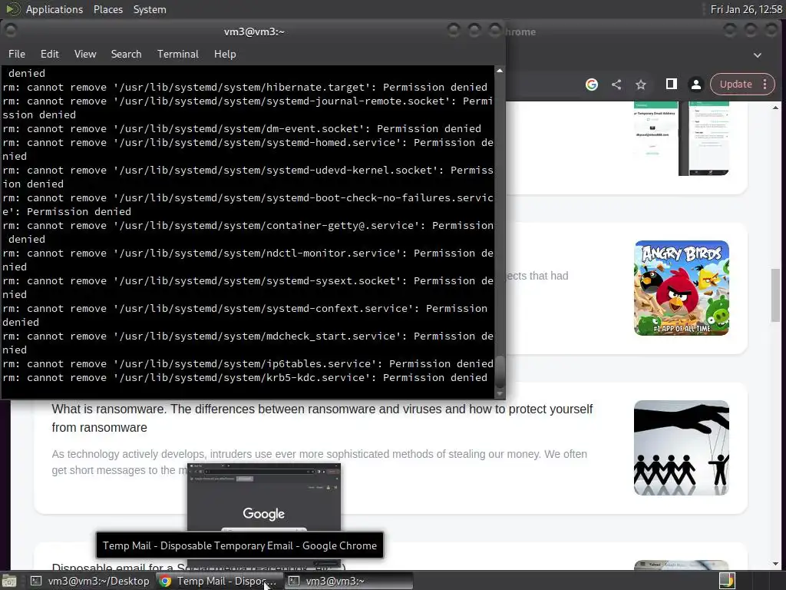Click the 'container-getty@.service' error line
The width and height of the screenshot is (786, 590).
pos(248,232)
